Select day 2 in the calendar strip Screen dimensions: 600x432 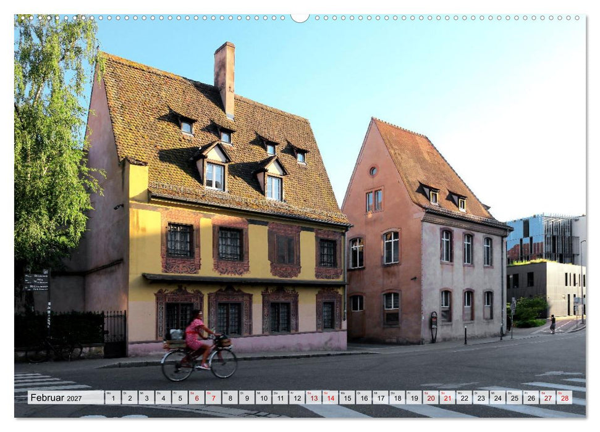[130, 397]
